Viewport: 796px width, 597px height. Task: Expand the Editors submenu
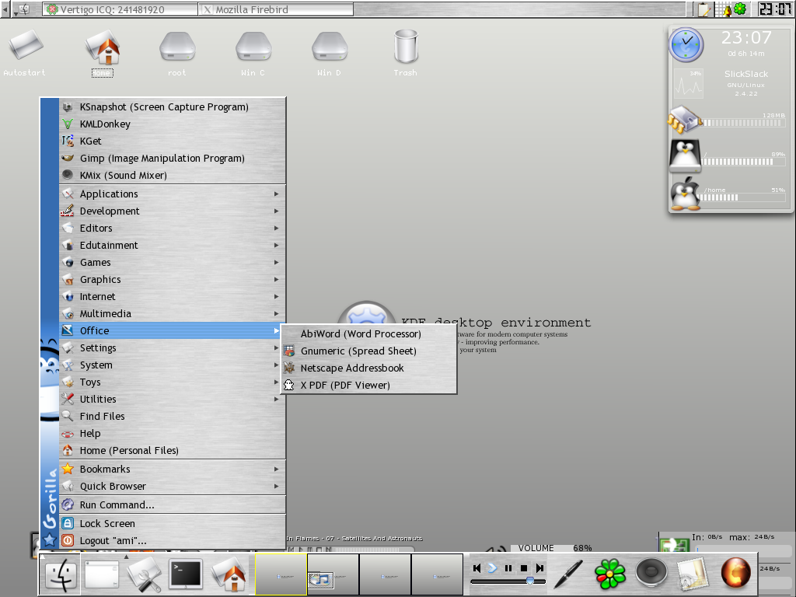(173, 228)
